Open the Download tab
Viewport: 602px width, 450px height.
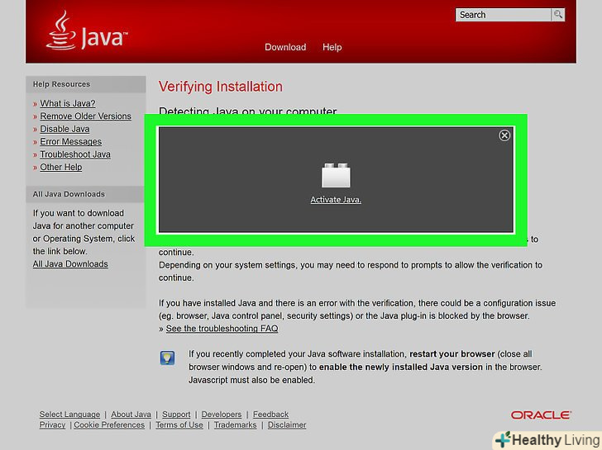click(x=285, y=47)
